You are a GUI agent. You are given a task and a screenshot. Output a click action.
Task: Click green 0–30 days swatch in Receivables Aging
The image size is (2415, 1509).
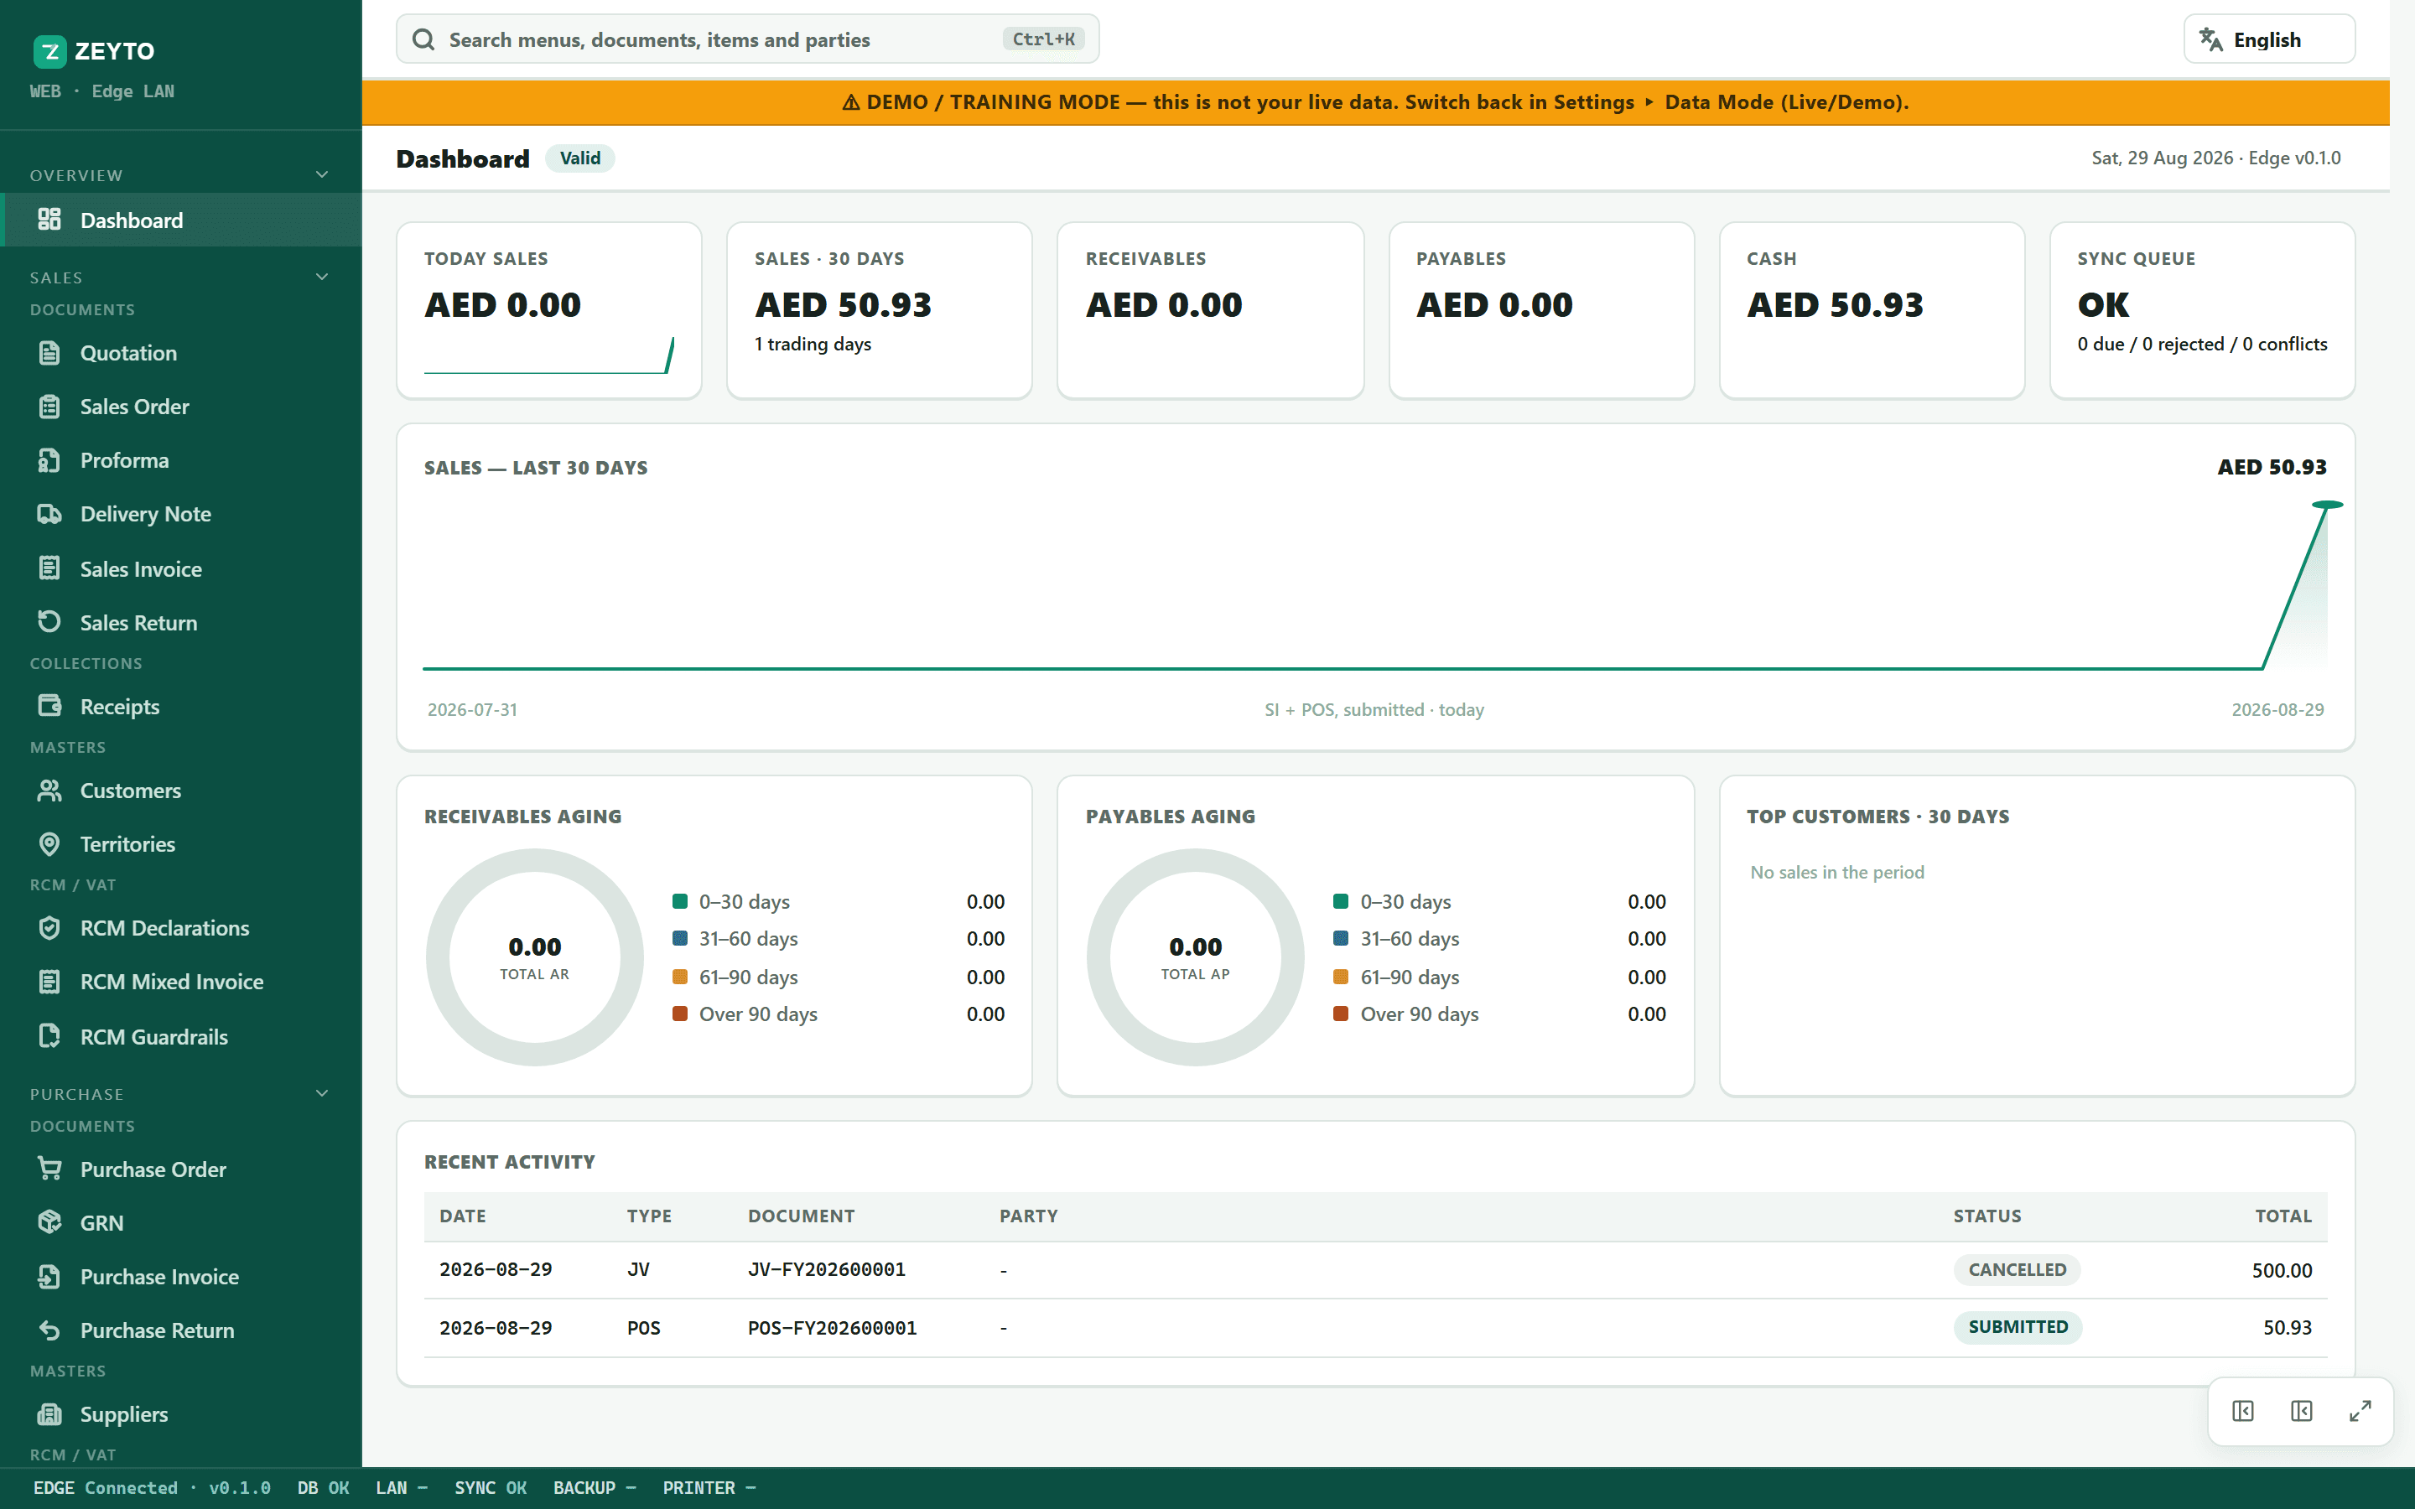coord(681,901)
